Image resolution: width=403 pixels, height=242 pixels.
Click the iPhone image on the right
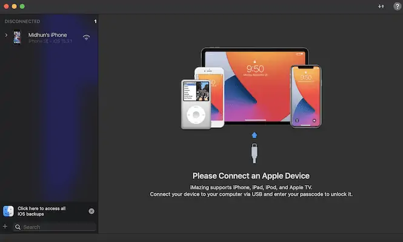coord(306,97)
